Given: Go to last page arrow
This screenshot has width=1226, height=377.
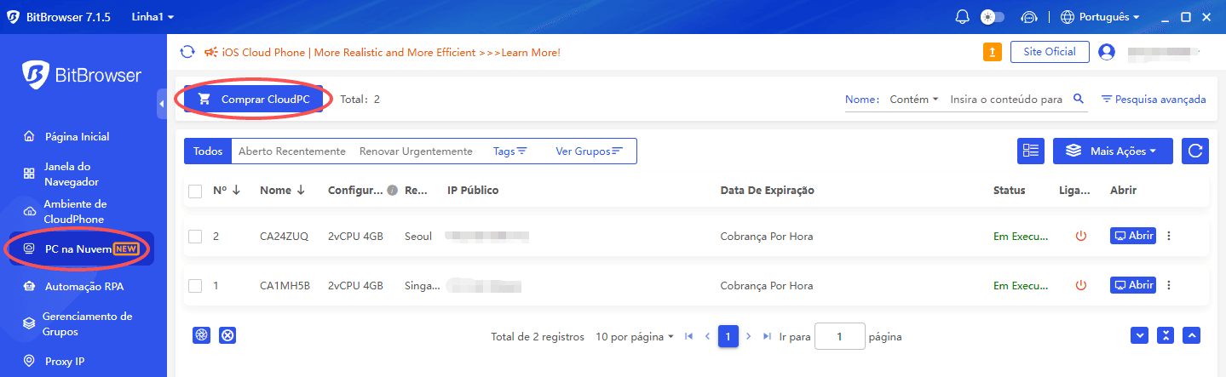Looking at the screenshot, I should pos(767,336).
